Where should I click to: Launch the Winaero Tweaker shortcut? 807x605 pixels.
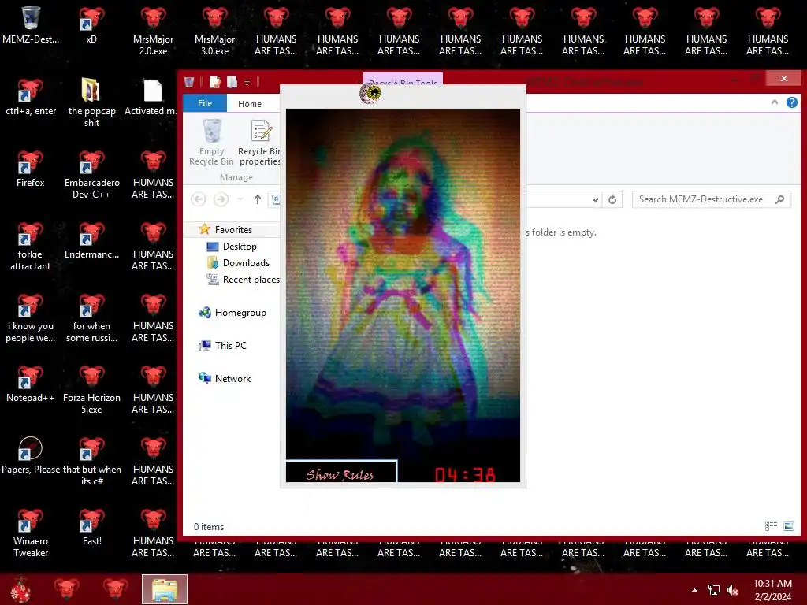31,532
